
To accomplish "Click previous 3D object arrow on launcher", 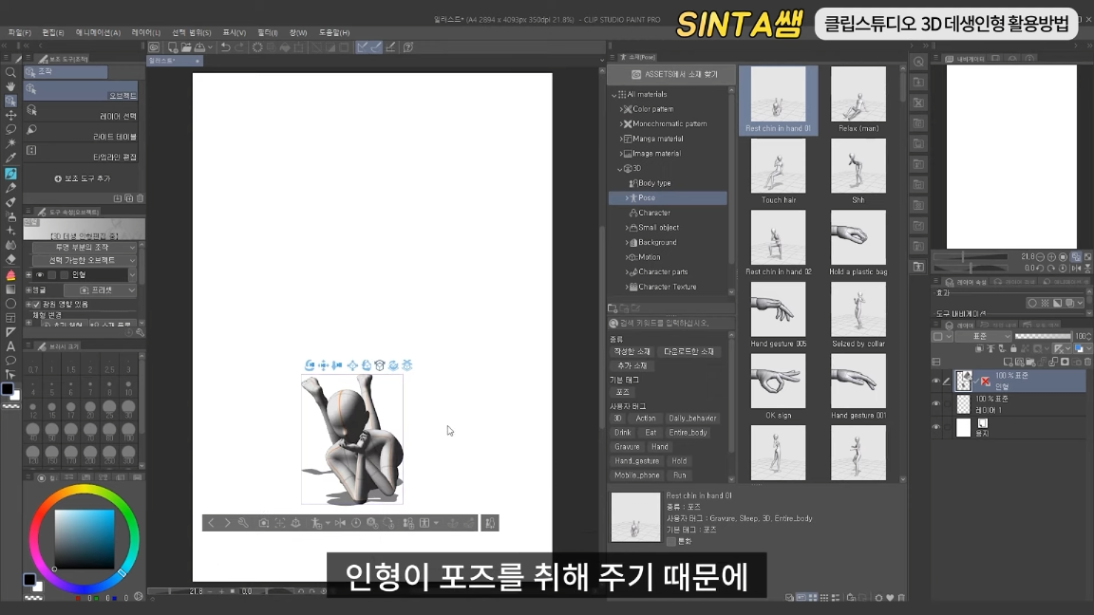I will pyautogui.click(x=212, y=523).
